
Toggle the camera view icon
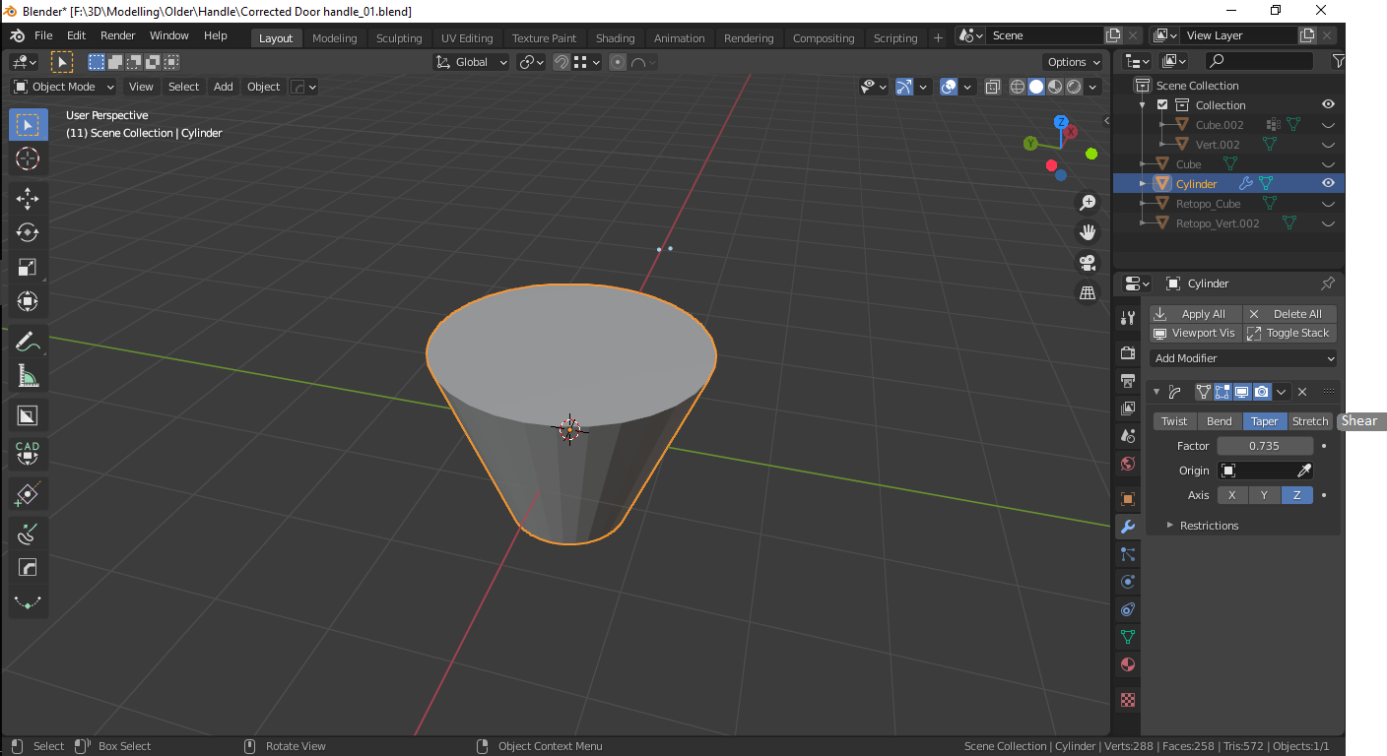tap(1088, 263)
